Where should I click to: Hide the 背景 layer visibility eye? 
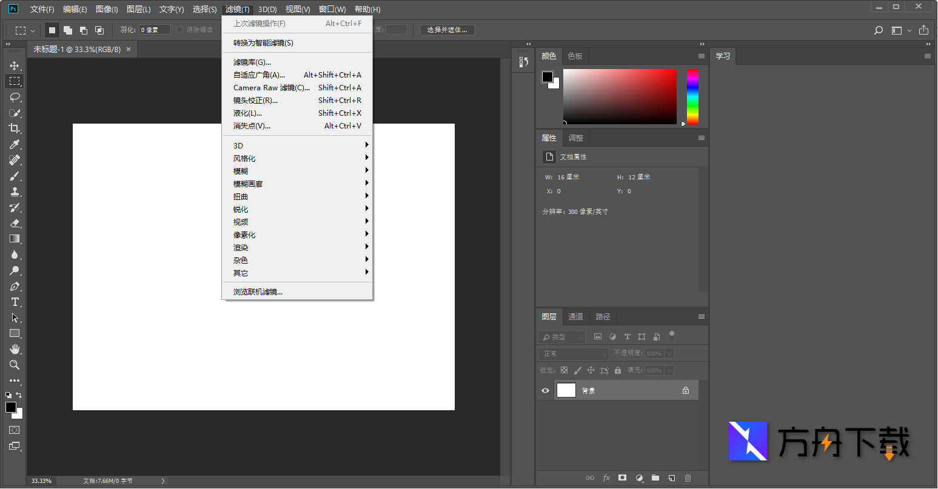point(544,390)
